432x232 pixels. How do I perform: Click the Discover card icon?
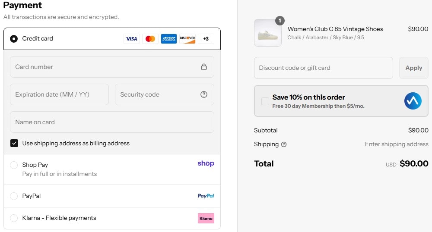click(187, 39)
